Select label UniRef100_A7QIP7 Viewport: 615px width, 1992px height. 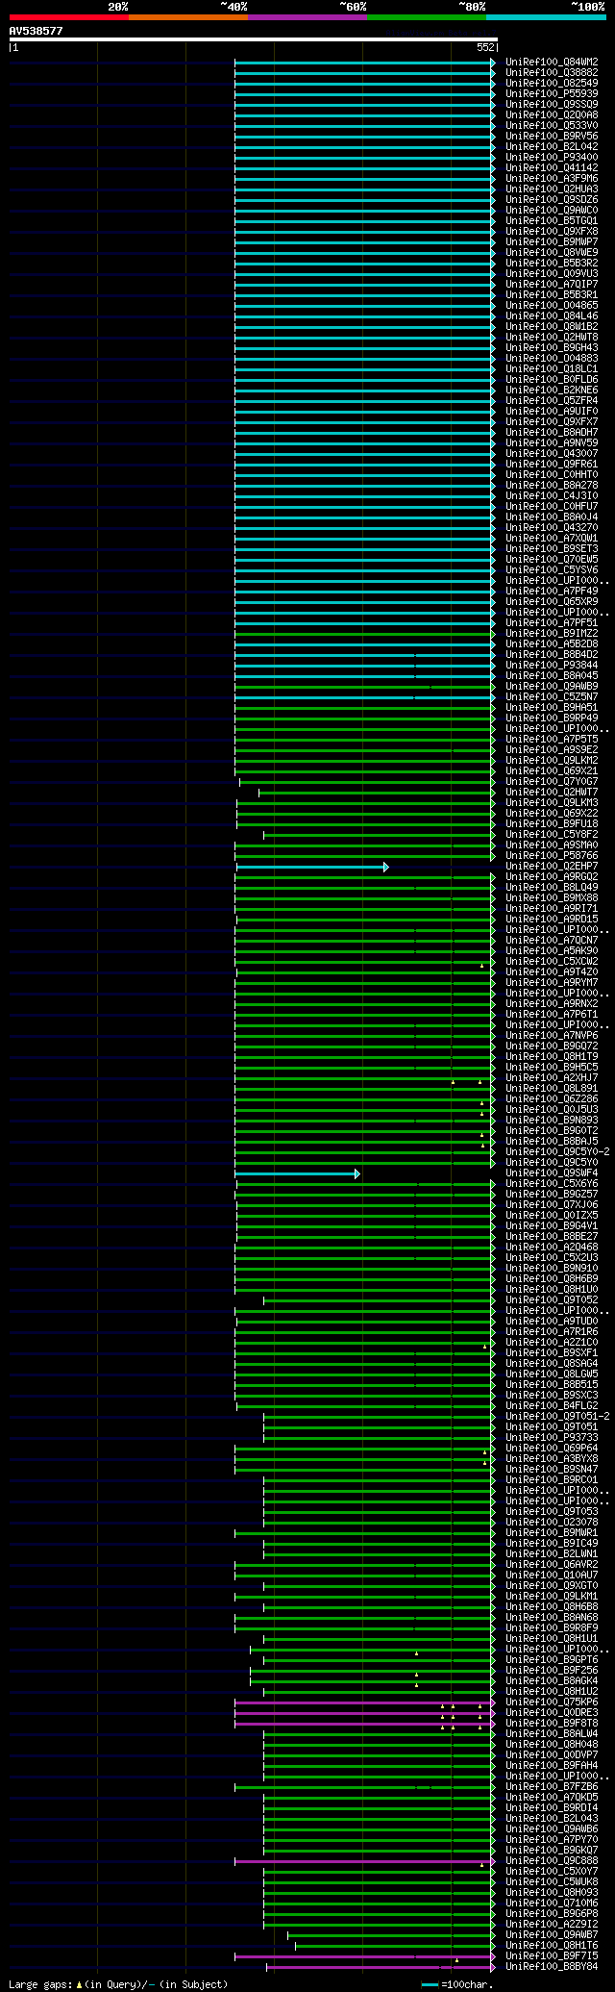[x=552, y=285]
